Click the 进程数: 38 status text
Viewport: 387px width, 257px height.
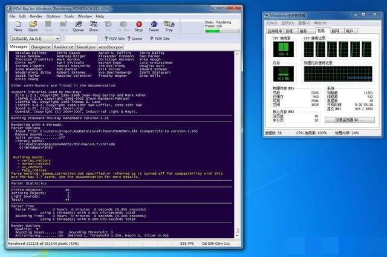(x=273, y=133)
